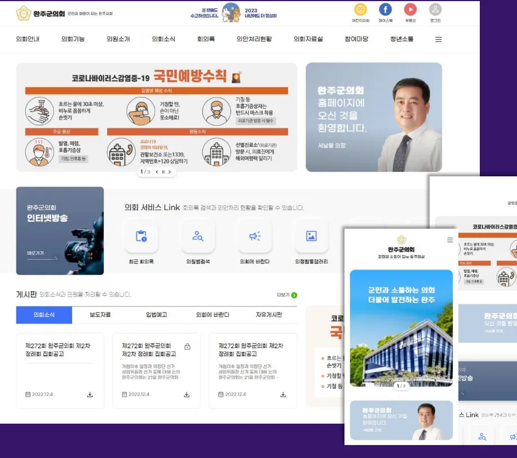Screen dimensions: 517x458
Task: Open the YouTube icon link
Action: [410, 10]
